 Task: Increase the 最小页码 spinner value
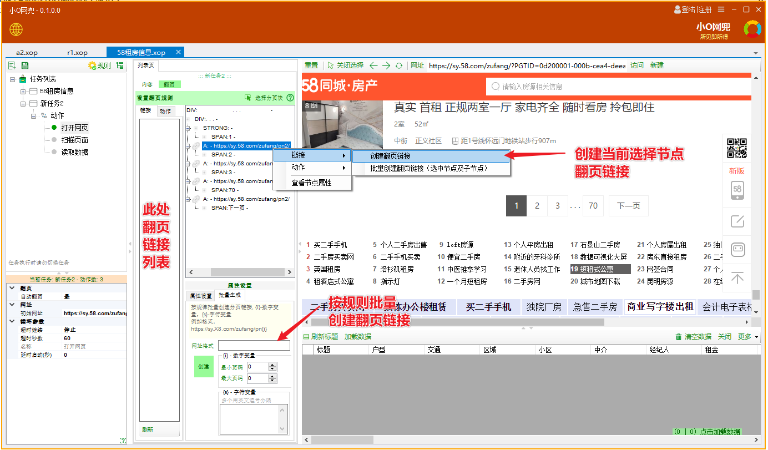pos(272,365)
